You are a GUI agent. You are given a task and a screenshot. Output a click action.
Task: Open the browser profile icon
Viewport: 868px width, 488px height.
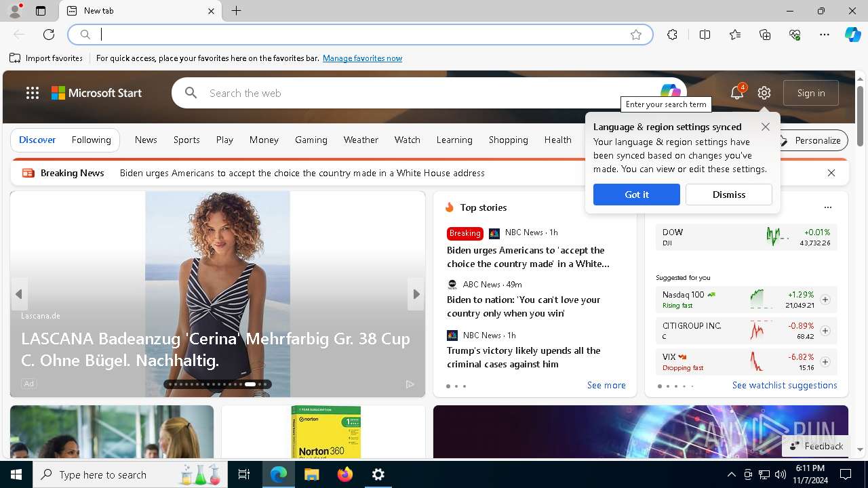click(x=14, y=11)
